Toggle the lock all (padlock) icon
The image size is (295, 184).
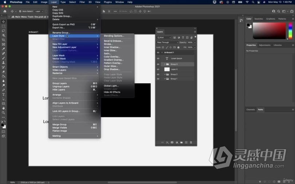point(178,47)
